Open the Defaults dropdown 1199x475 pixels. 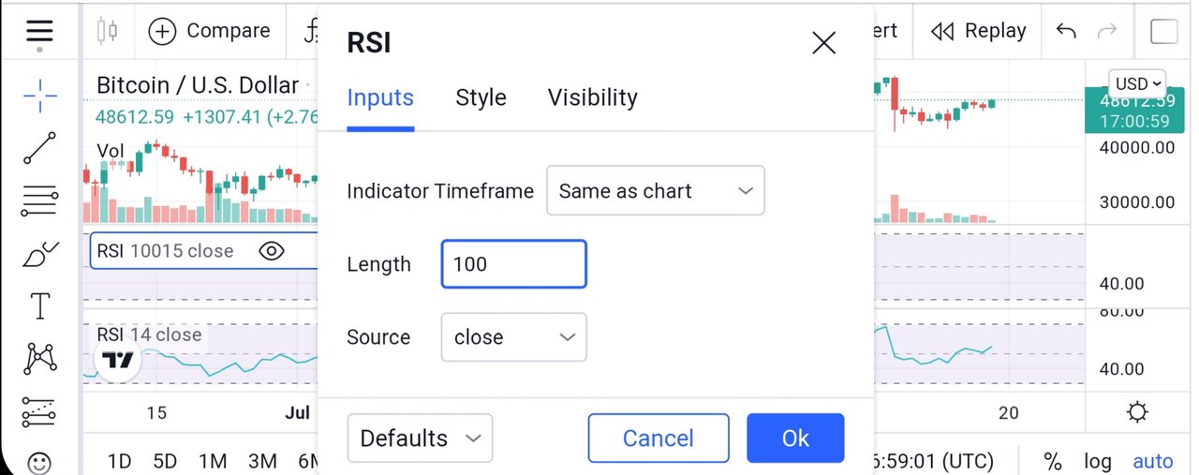(x=420, y=438)
